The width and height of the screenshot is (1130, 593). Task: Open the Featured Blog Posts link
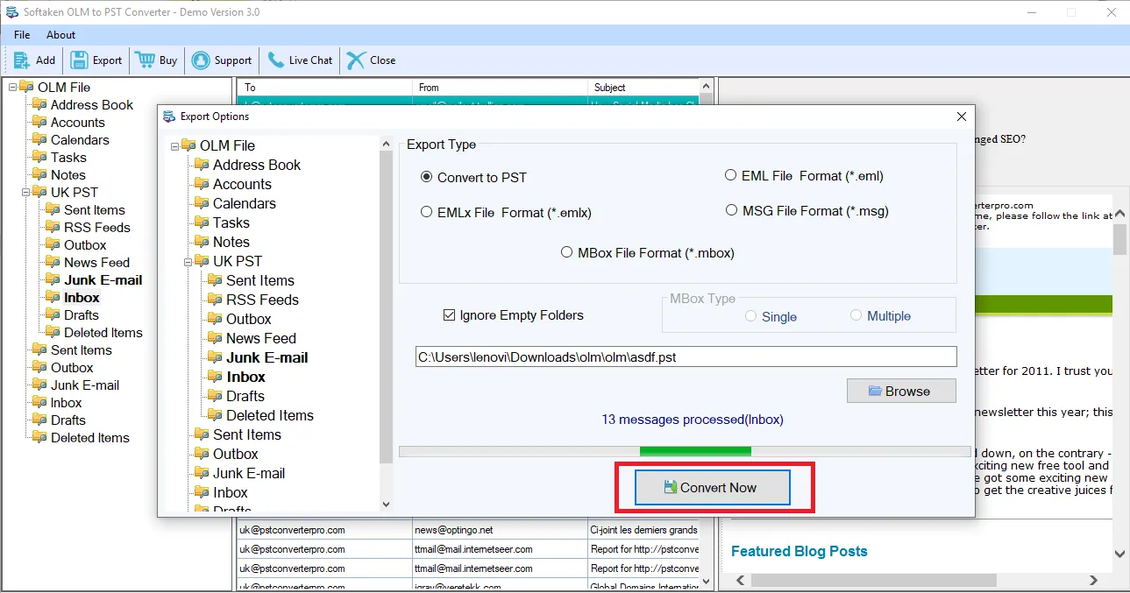(800, 551)
